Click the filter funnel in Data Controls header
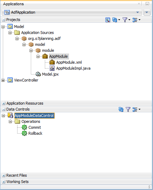The height and width of the screenshot is (190, 153). click(x=128, y=110)
